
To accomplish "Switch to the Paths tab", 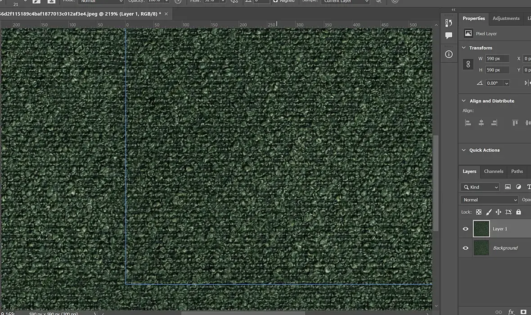I will click(x=517, y=171).
